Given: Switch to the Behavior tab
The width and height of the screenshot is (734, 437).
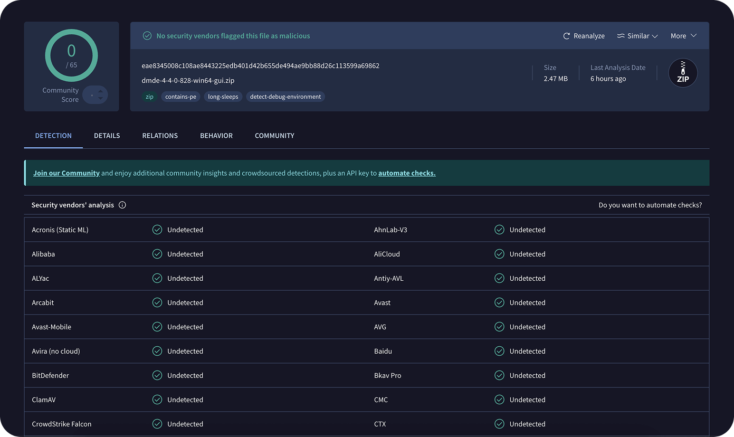Looking at the screenshot, I should 216,136.
